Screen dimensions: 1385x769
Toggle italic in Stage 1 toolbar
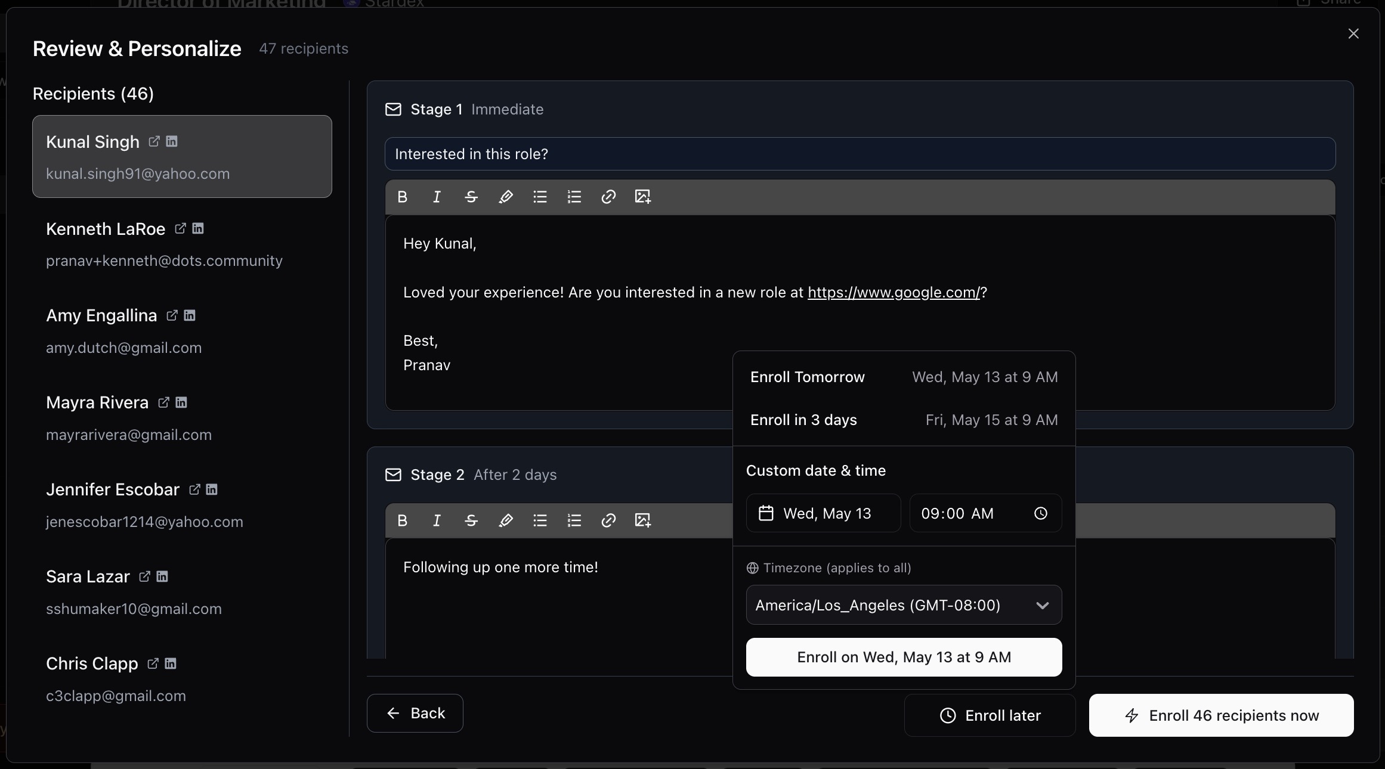437,197
